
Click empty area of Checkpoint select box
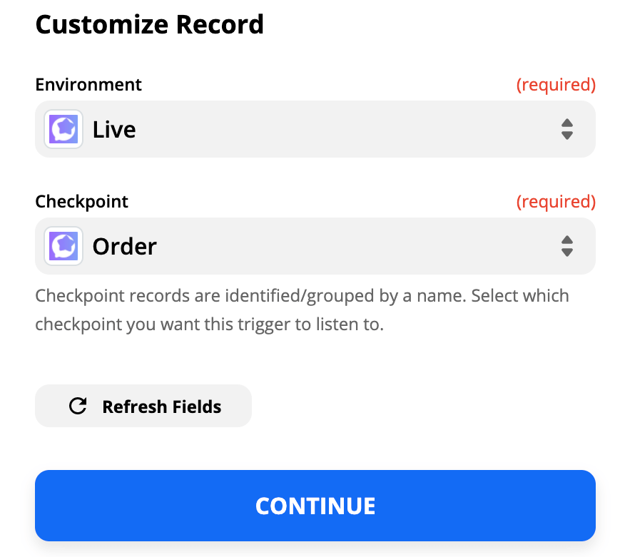(356, 246)
